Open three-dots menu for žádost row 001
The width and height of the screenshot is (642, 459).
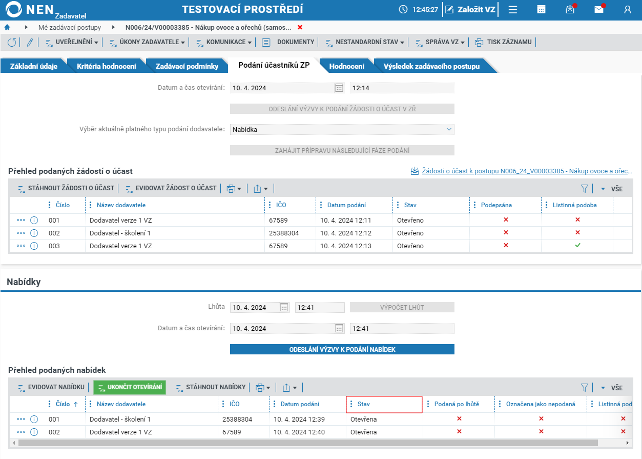[21, 220]
